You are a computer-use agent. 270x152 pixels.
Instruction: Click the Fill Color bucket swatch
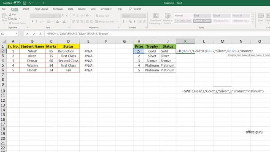tap(57, 22)
